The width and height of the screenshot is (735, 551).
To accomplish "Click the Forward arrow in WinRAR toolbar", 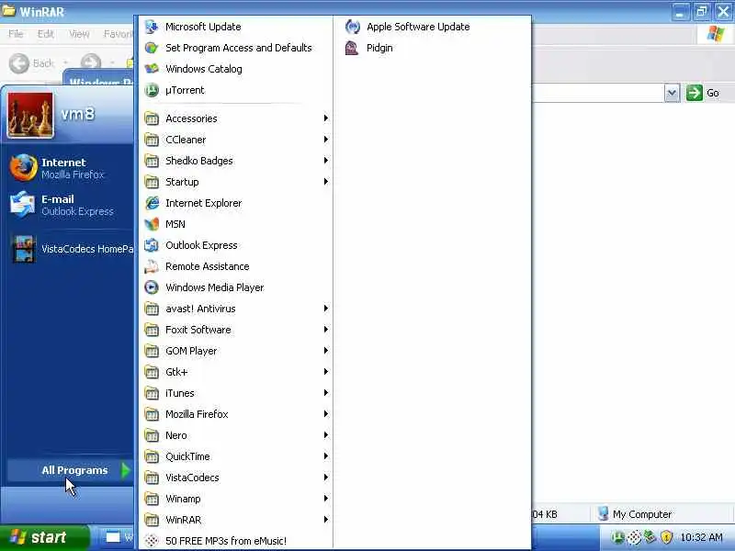I will click(90, 62).
